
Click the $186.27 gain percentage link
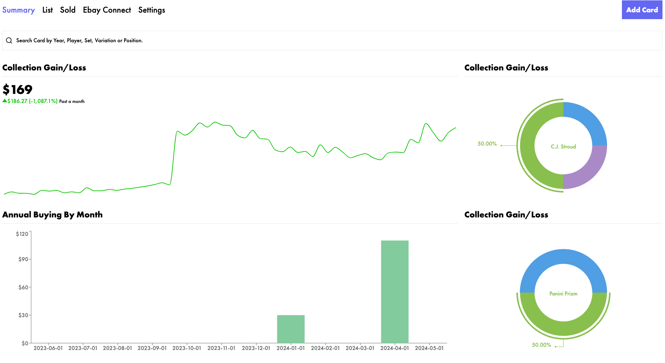tap(31, 101)
